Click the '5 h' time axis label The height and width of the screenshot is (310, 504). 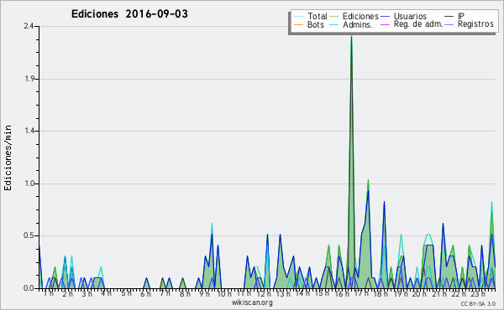coord(126,293)
